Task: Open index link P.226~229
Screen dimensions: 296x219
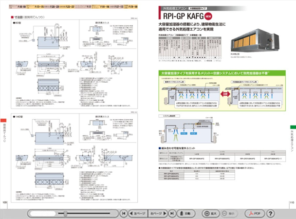Action: click(52, 7)
